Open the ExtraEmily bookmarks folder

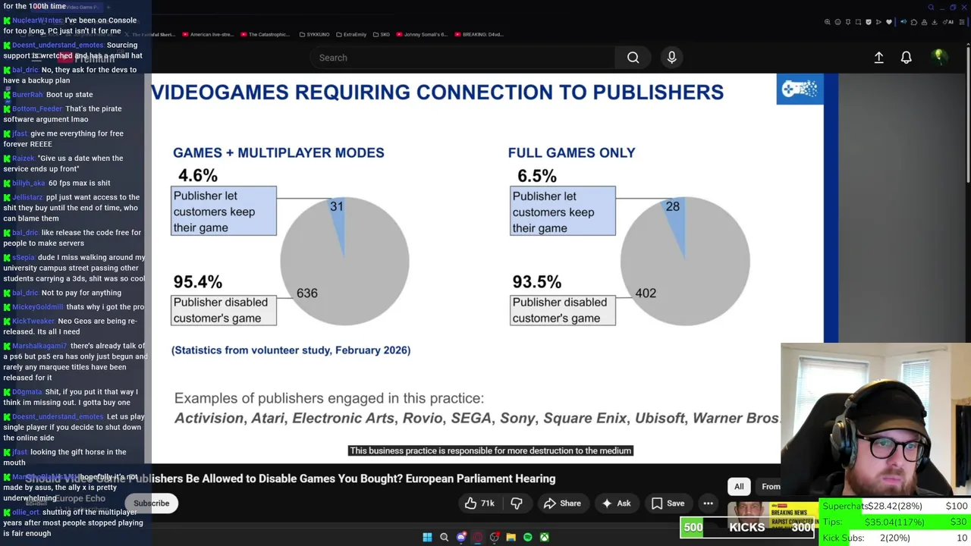351,34
